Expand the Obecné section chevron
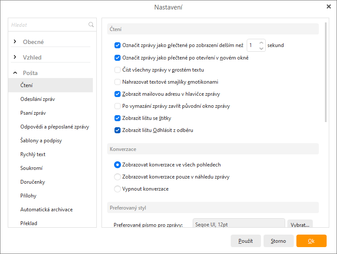The width and height of the screenshot is (337, 254). 15,42
